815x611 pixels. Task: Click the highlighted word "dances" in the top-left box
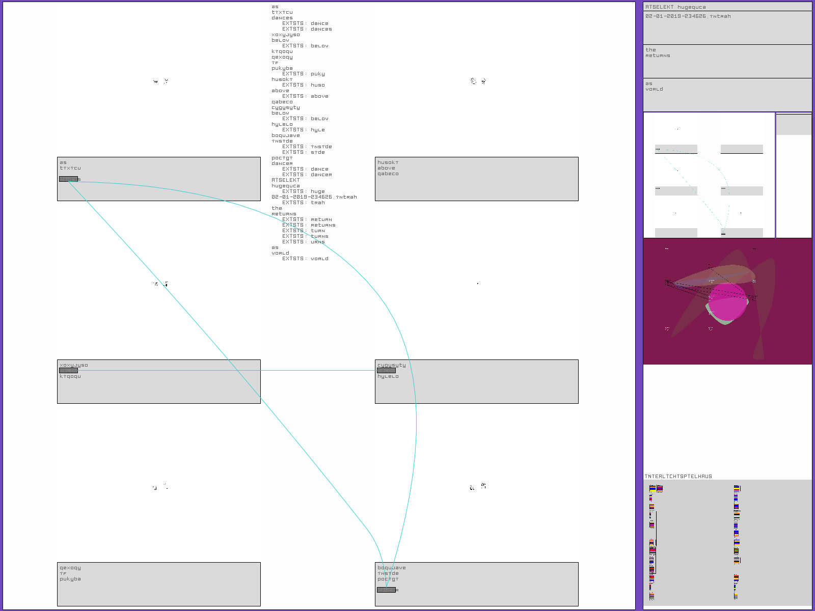(x=69, y=179)
